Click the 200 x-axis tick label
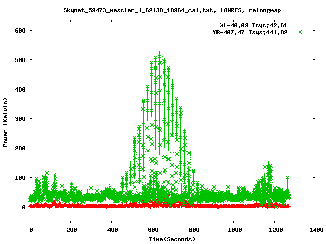 point(72,230)
